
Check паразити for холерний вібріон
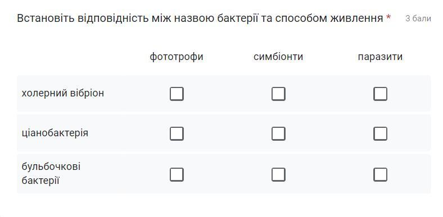(380, 94)
